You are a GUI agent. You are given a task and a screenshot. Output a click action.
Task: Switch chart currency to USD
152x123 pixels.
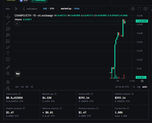[45, 9]
